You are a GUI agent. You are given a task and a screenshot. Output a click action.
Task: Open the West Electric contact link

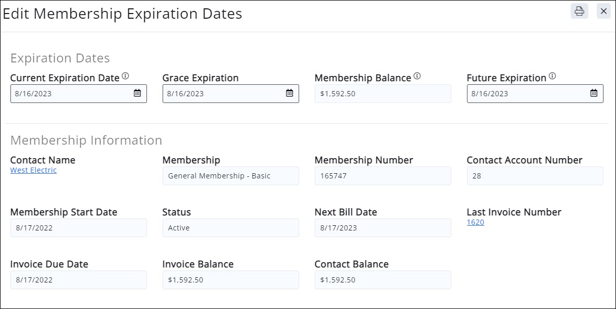[33, 170]
